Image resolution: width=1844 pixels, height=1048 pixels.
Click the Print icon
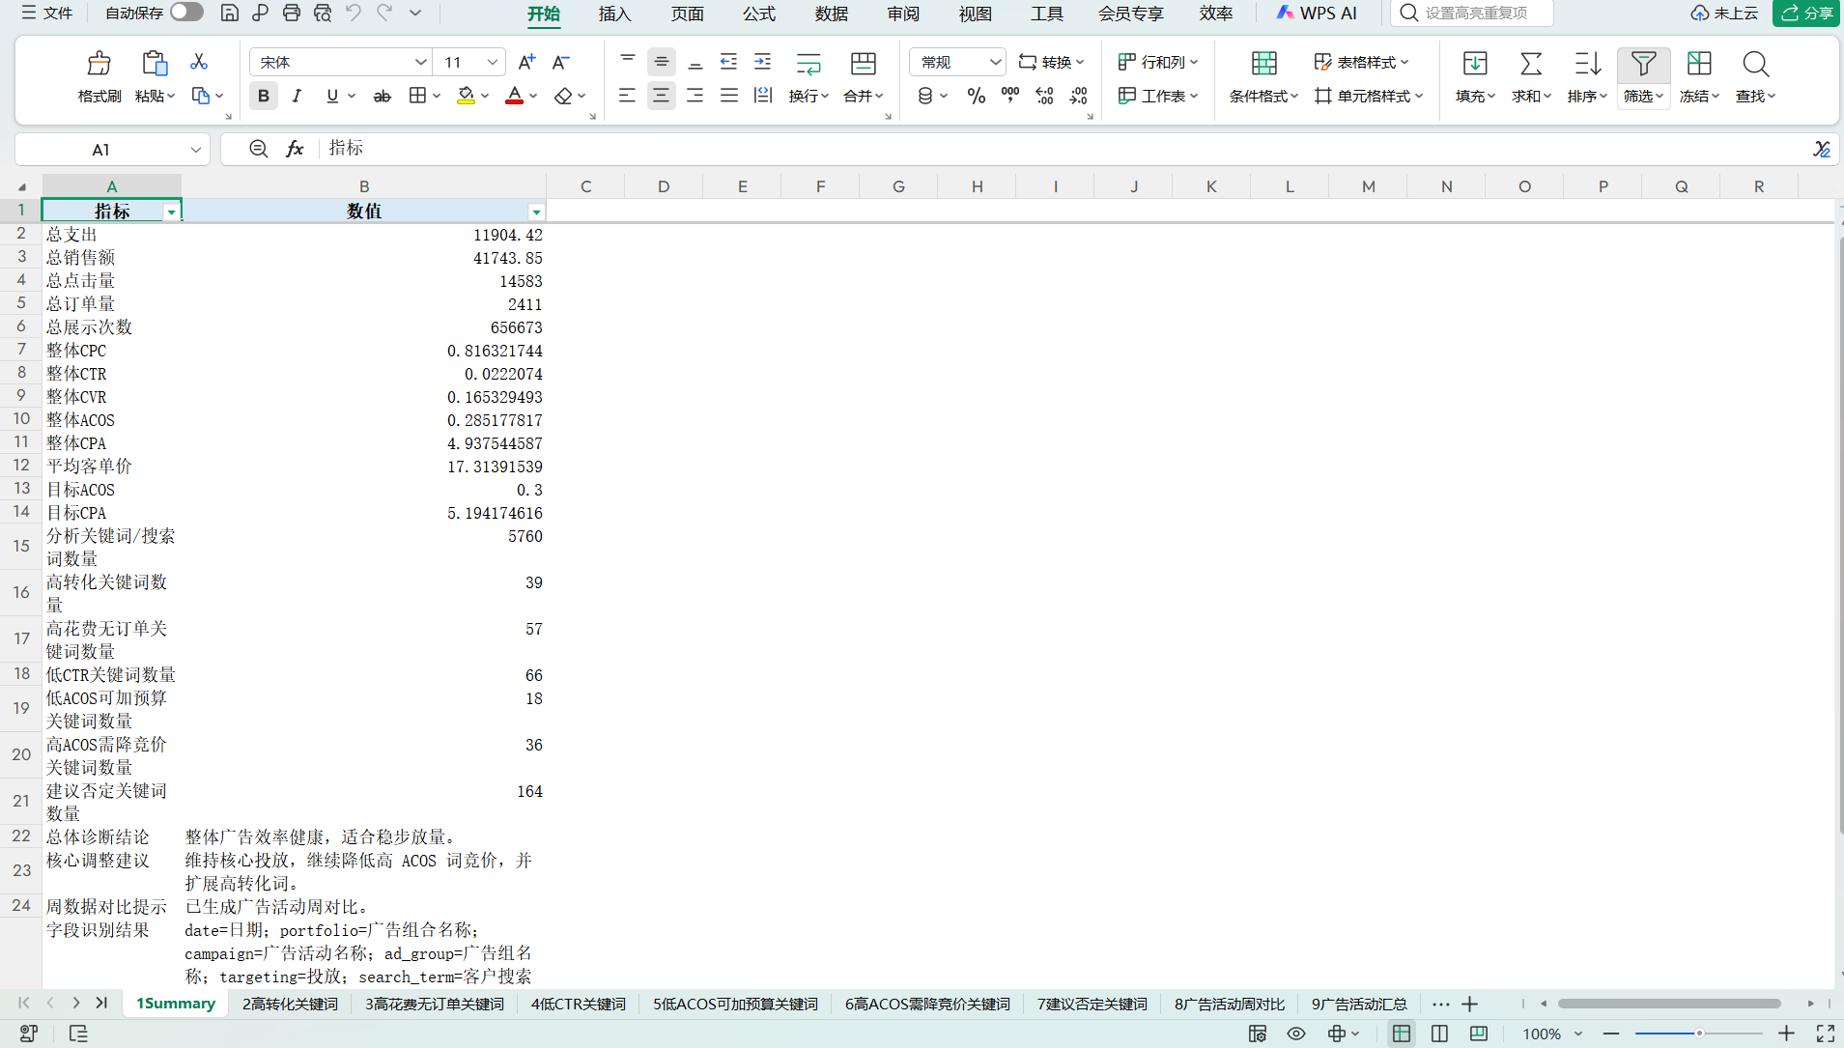(291, 13)
